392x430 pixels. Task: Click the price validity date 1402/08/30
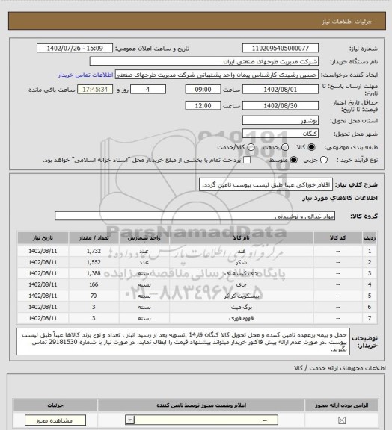(x=281, y=105)
